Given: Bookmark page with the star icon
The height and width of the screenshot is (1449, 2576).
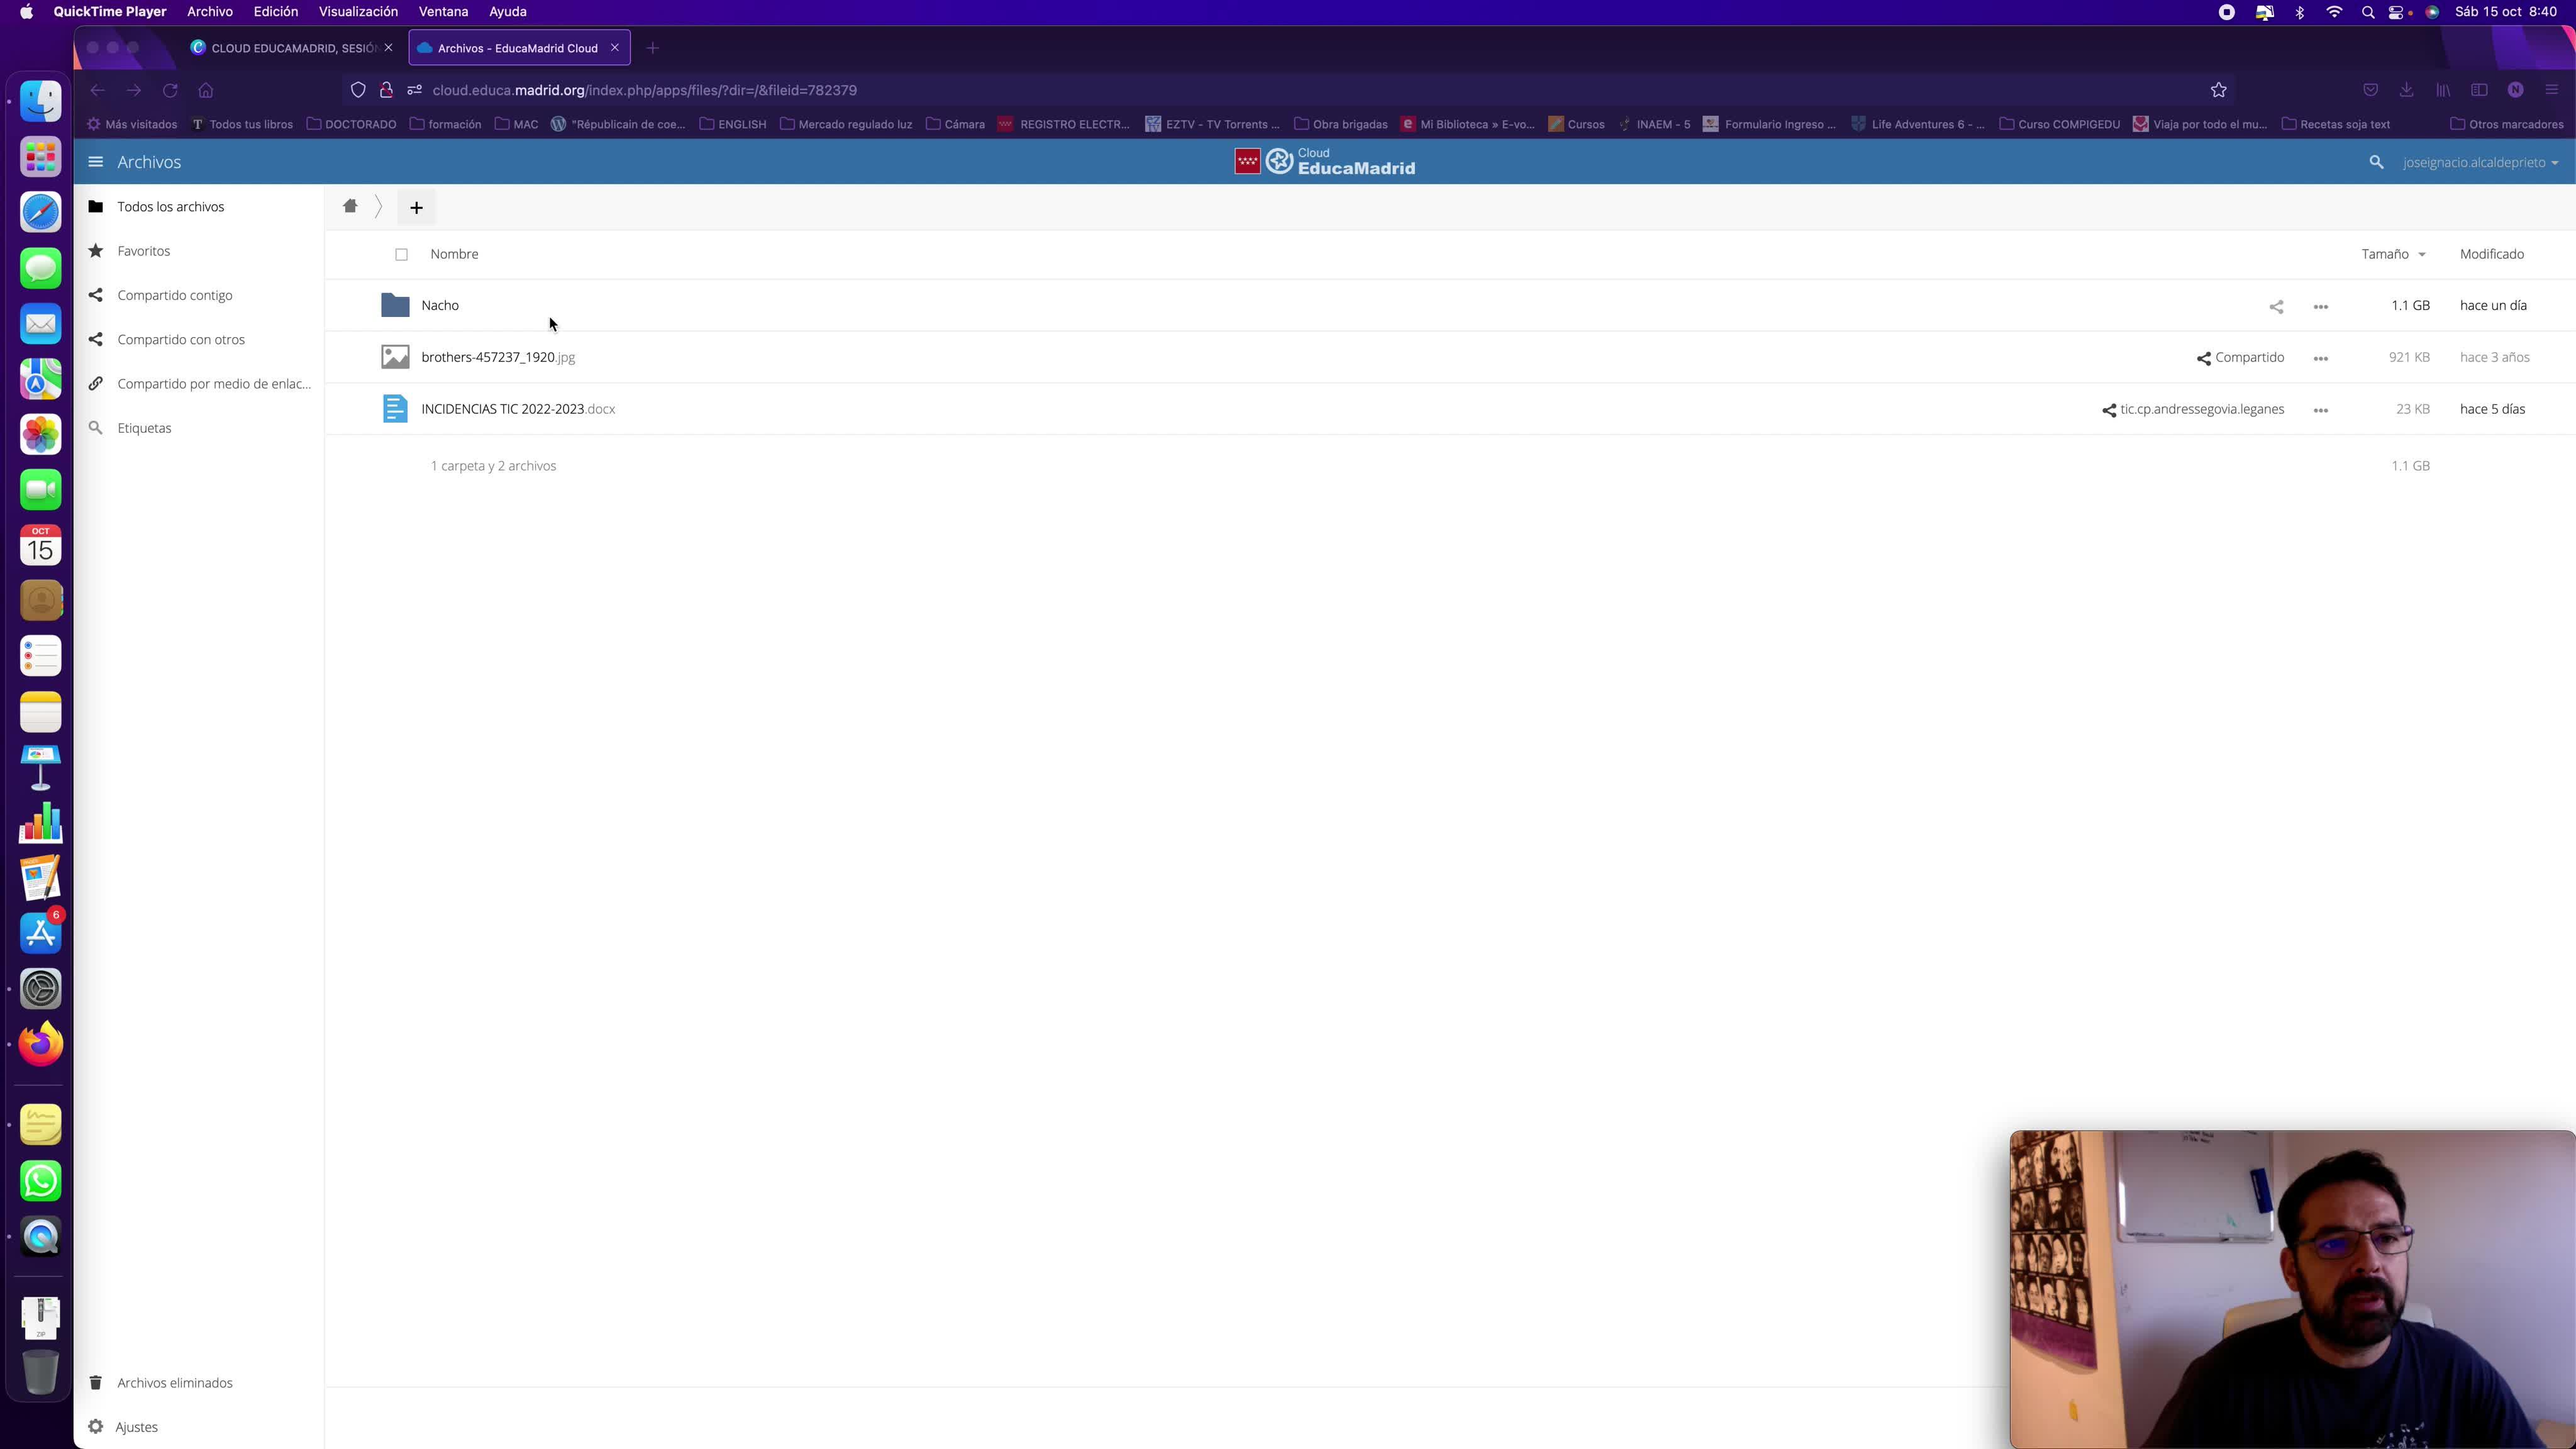Looking at the screenshot, I should [2218, 90].
